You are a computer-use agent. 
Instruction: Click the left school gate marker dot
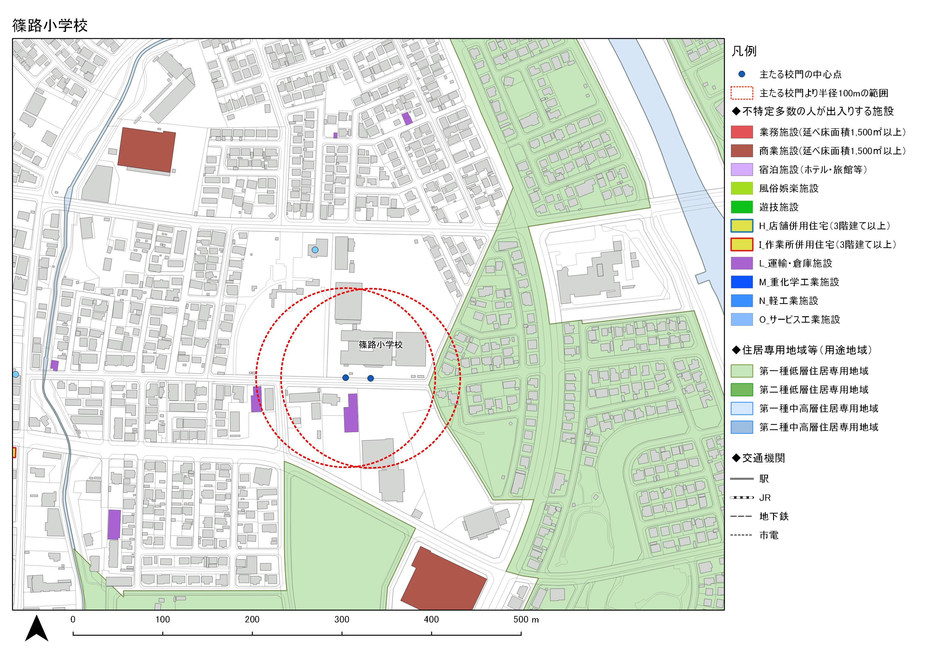[345, 378]
